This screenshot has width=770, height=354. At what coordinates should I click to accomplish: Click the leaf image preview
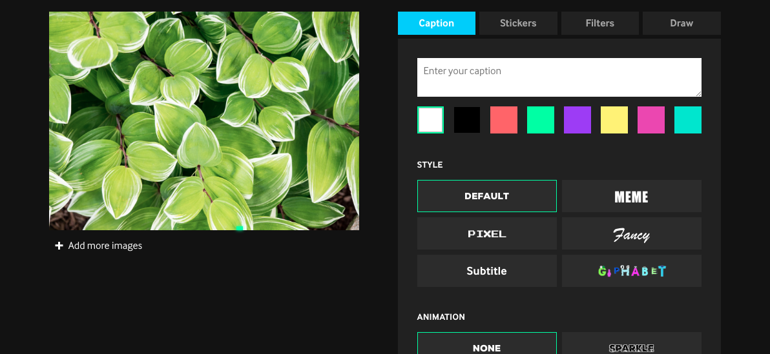coord(204,121)
